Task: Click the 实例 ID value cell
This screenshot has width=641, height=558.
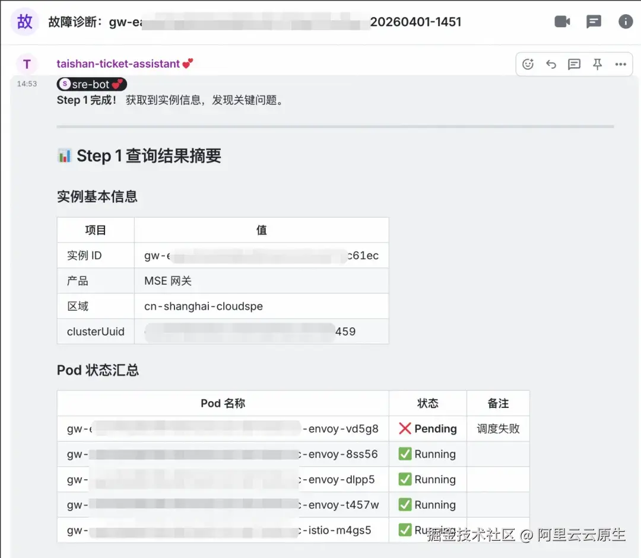Action: [262, 256]
